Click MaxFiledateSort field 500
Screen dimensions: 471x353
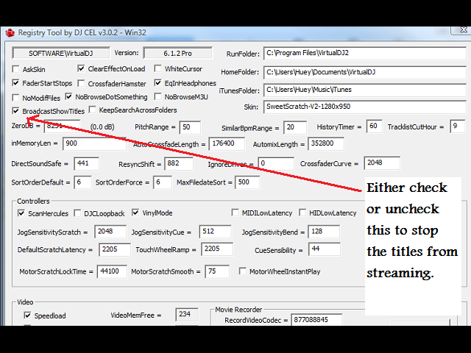coord(247,182)
